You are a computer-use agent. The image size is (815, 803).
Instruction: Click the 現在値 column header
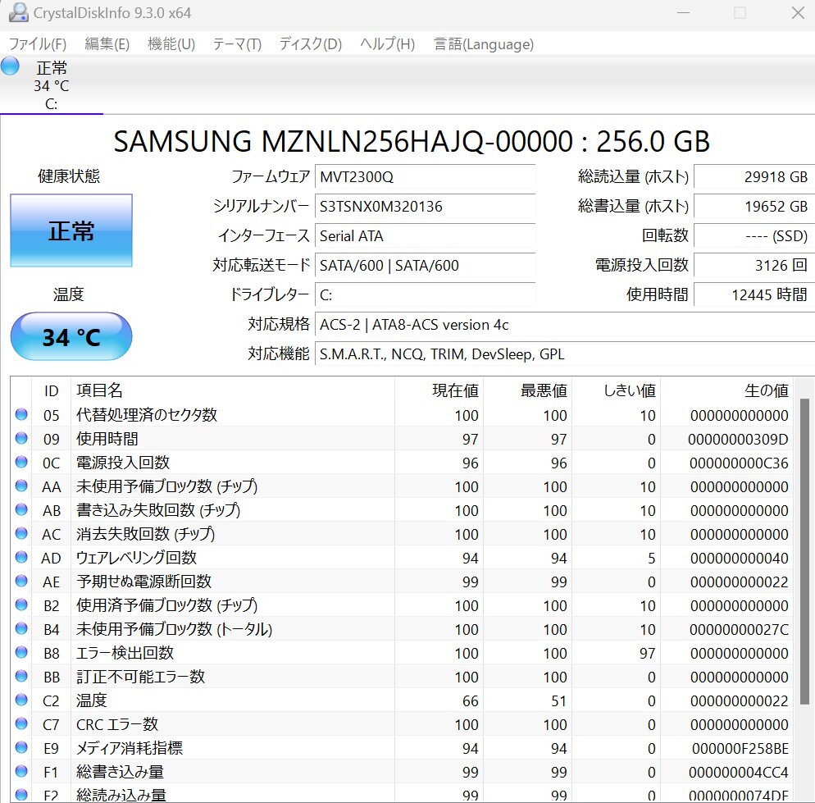(439, 390)
